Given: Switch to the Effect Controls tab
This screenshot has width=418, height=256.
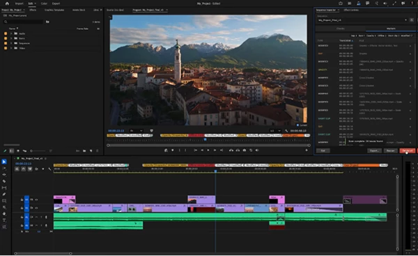Looking at the screenshot, I should pos(351,10).
